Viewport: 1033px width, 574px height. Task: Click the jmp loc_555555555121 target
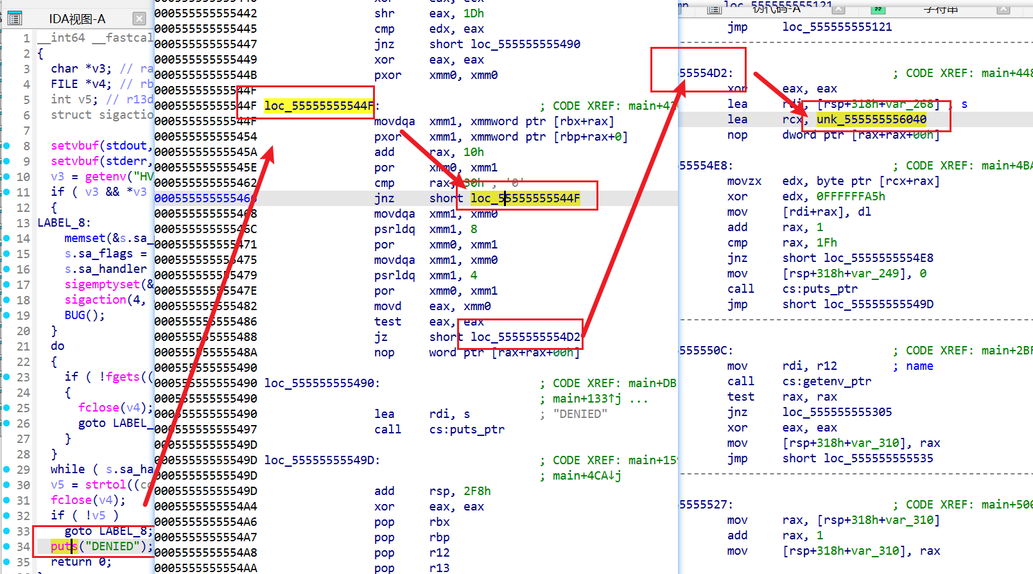click(x=837, y=27)
